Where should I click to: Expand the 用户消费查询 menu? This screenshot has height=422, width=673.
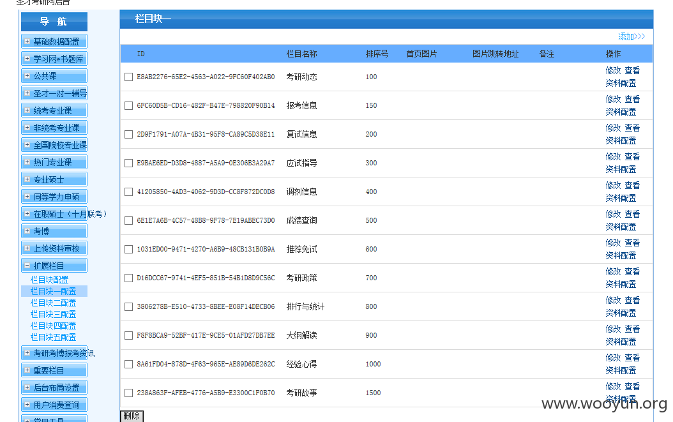click(x=54, y=404)
